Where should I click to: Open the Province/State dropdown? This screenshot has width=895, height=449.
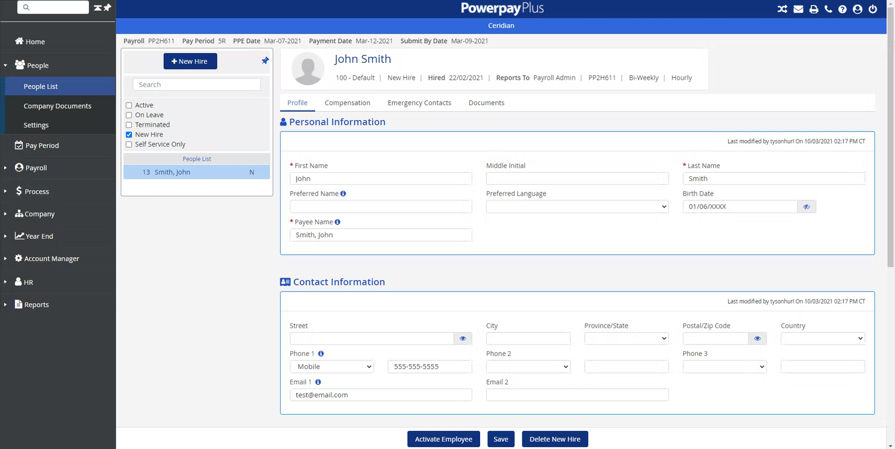pyautogui.click(x=626, y=339)
